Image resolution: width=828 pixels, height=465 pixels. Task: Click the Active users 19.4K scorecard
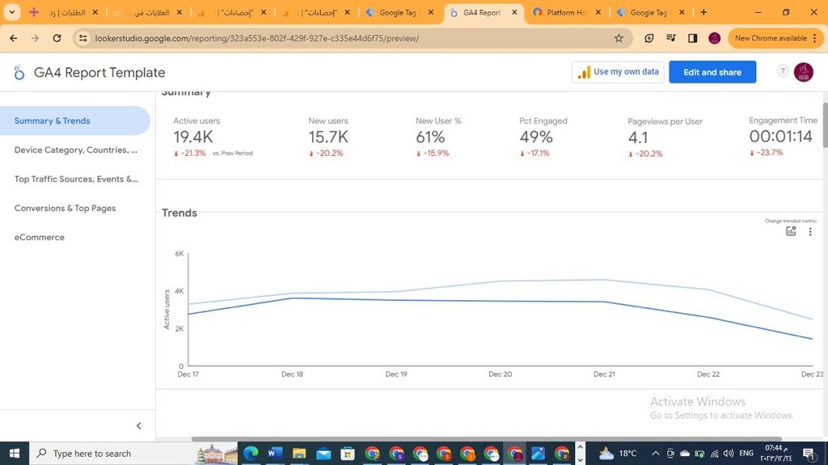click(x=213, y=138)
